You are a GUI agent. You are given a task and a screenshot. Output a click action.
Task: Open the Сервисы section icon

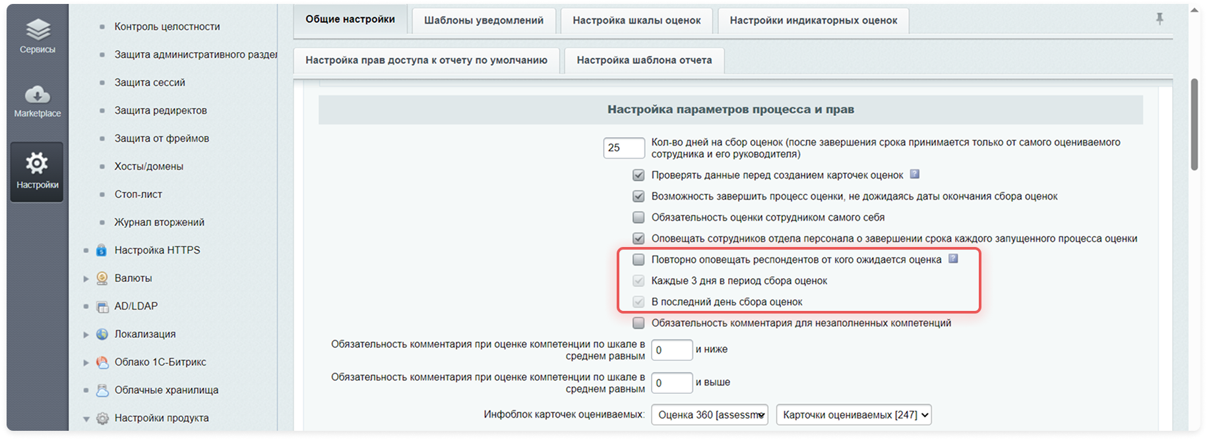pyautogui.click(x=38, y=30)
